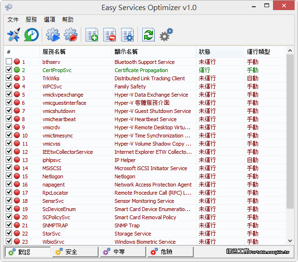Uncheck the iphlpsvc row checkbox
Viewport: 298px width, 262px height.
pos(9,160)
